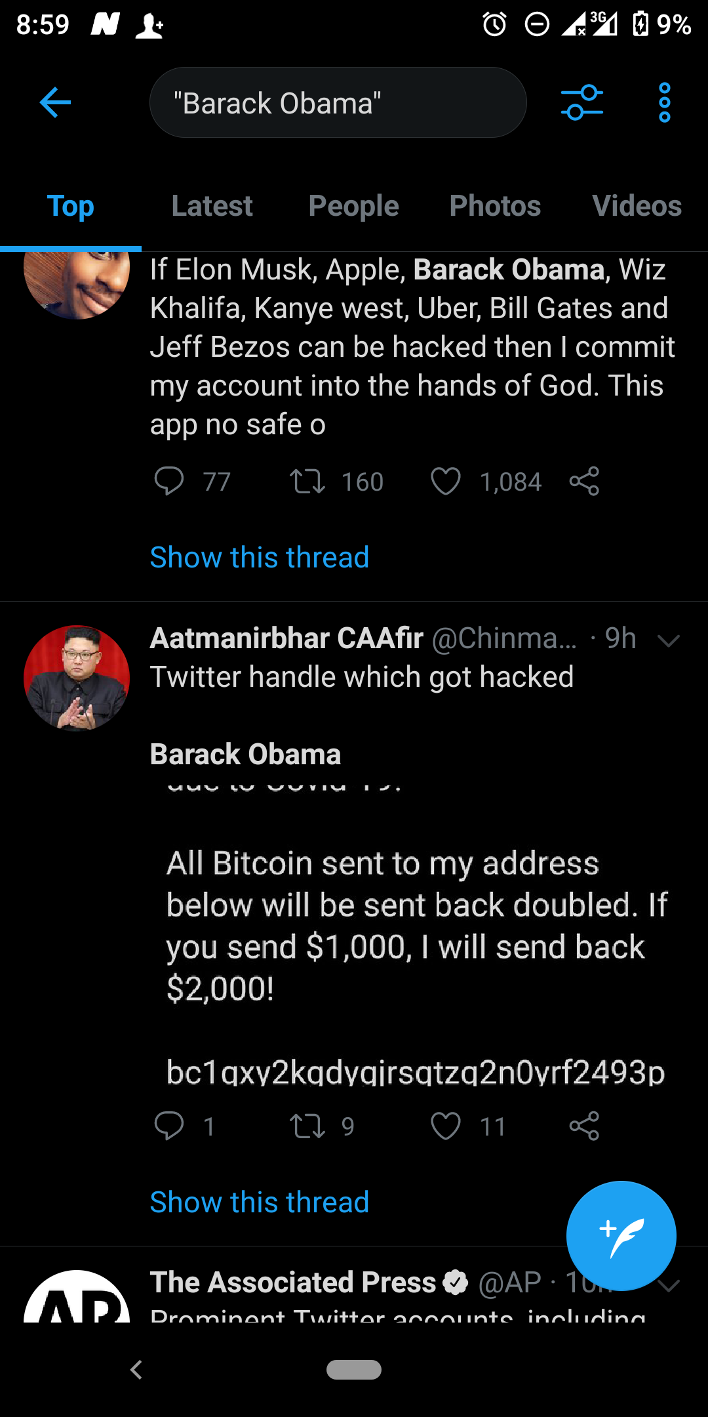Expand options chevron on Aatmanirbhar CAAfir's tweet

668,640
